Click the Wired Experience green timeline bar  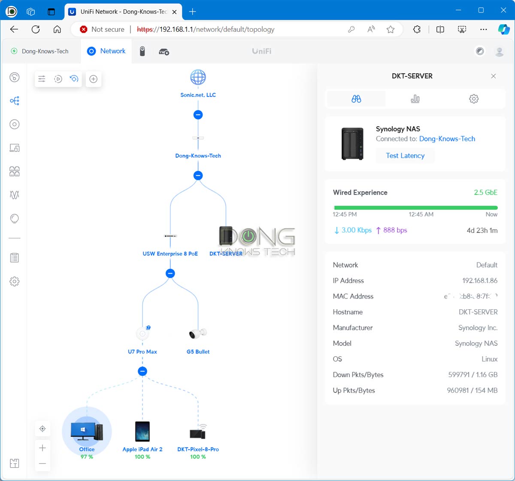click(415, 208)
